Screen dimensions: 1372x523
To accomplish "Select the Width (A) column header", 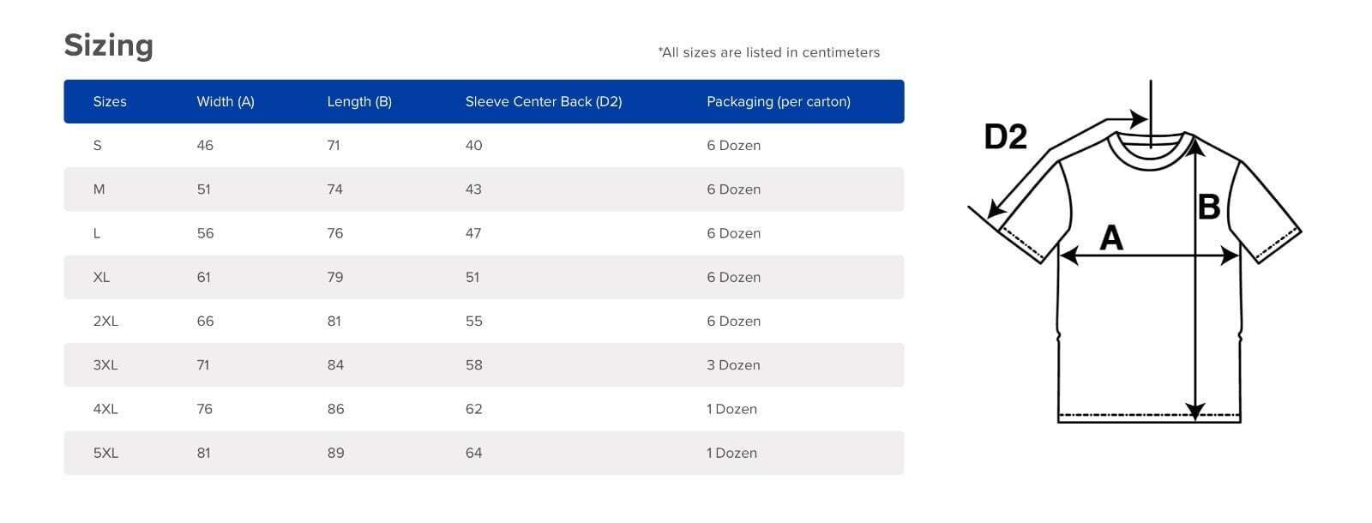I will (x=226, y=102).
